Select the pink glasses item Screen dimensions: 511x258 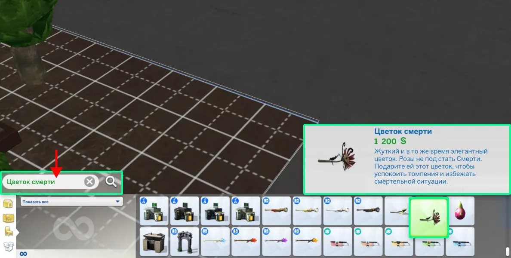pos(338,241)
